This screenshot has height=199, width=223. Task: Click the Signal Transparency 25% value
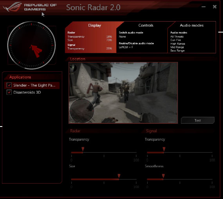tap(109, 49)
